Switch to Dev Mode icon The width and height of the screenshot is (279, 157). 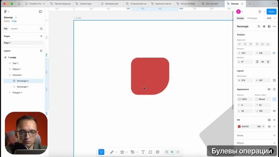[178, 152]
